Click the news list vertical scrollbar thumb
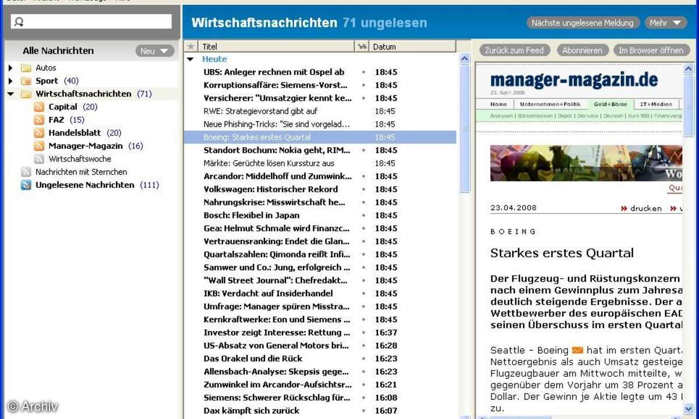This screenshot has width=699, height=419. coord(465,129)
